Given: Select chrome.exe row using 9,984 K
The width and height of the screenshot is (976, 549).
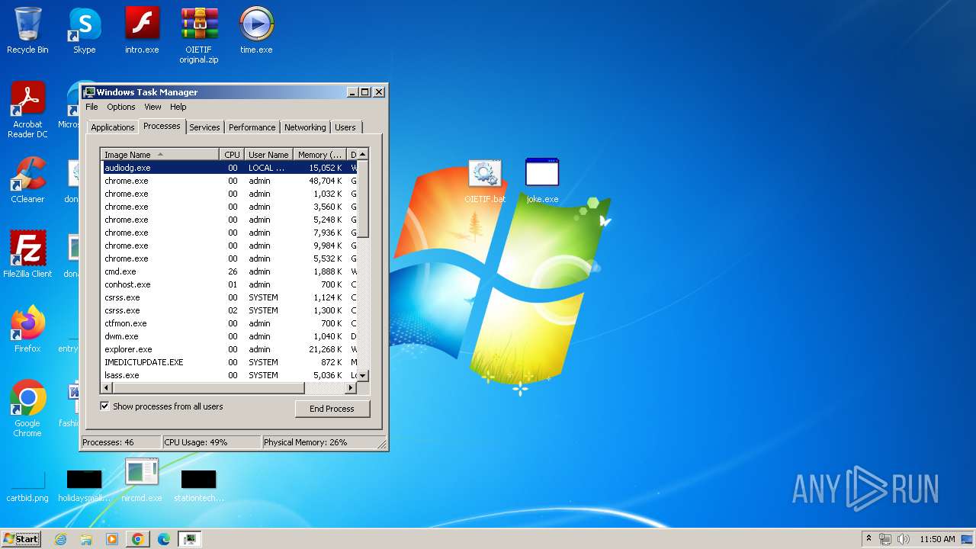Looking at the screenshot, I should pos(230,246).
